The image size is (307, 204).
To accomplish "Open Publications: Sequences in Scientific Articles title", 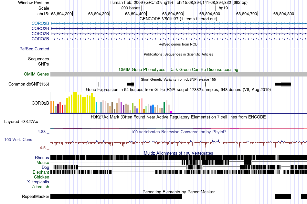I will pyautogui.click(x=178, y=54).
